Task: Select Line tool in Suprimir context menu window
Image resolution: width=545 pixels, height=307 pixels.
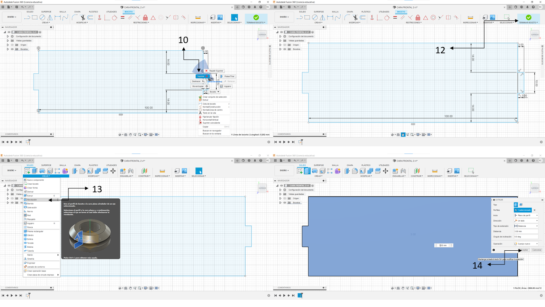Action: point(28,17)
